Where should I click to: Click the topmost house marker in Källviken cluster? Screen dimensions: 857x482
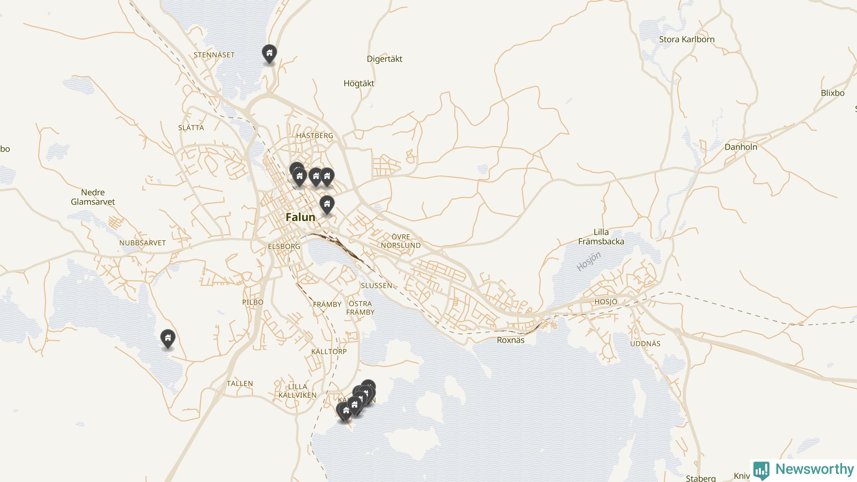point(368,385)
